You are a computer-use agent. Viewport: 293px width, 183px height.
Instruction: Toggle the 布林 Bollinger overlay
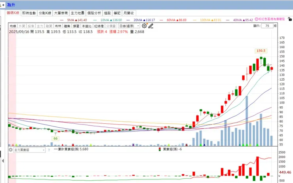click(58, 26)
